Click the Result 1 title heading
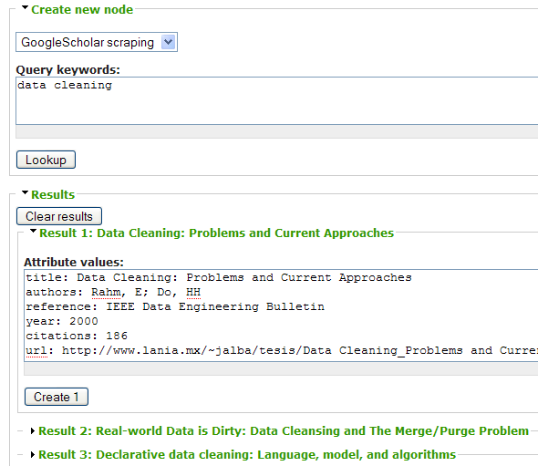This screenshot has height=466, width=538. [x=216, y=233]
